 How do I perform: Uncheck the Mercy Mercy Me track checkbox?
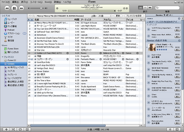pos(35,23)
